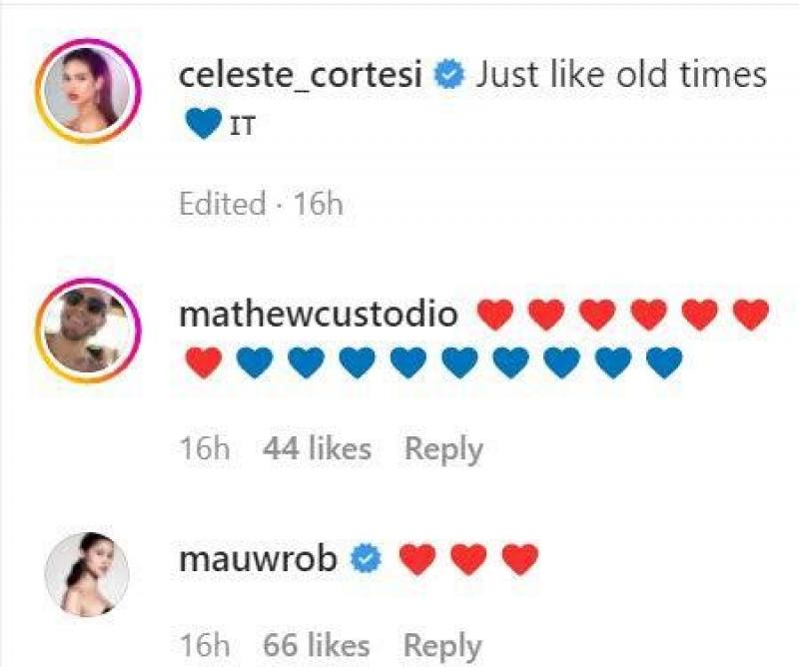Open mathewcustodio's story ring avatar
Viewport: 799px width, 667px height.
[x=88, y=330]
